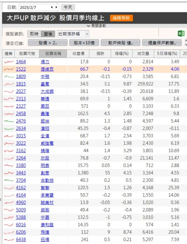
Task: Click trend sparkline for stock 6206
Action: (x=9, y=232)
